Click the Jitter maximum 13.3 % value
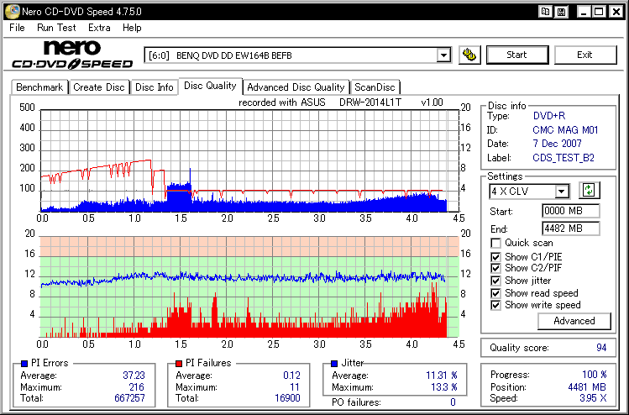 click(x=443, y=387)
